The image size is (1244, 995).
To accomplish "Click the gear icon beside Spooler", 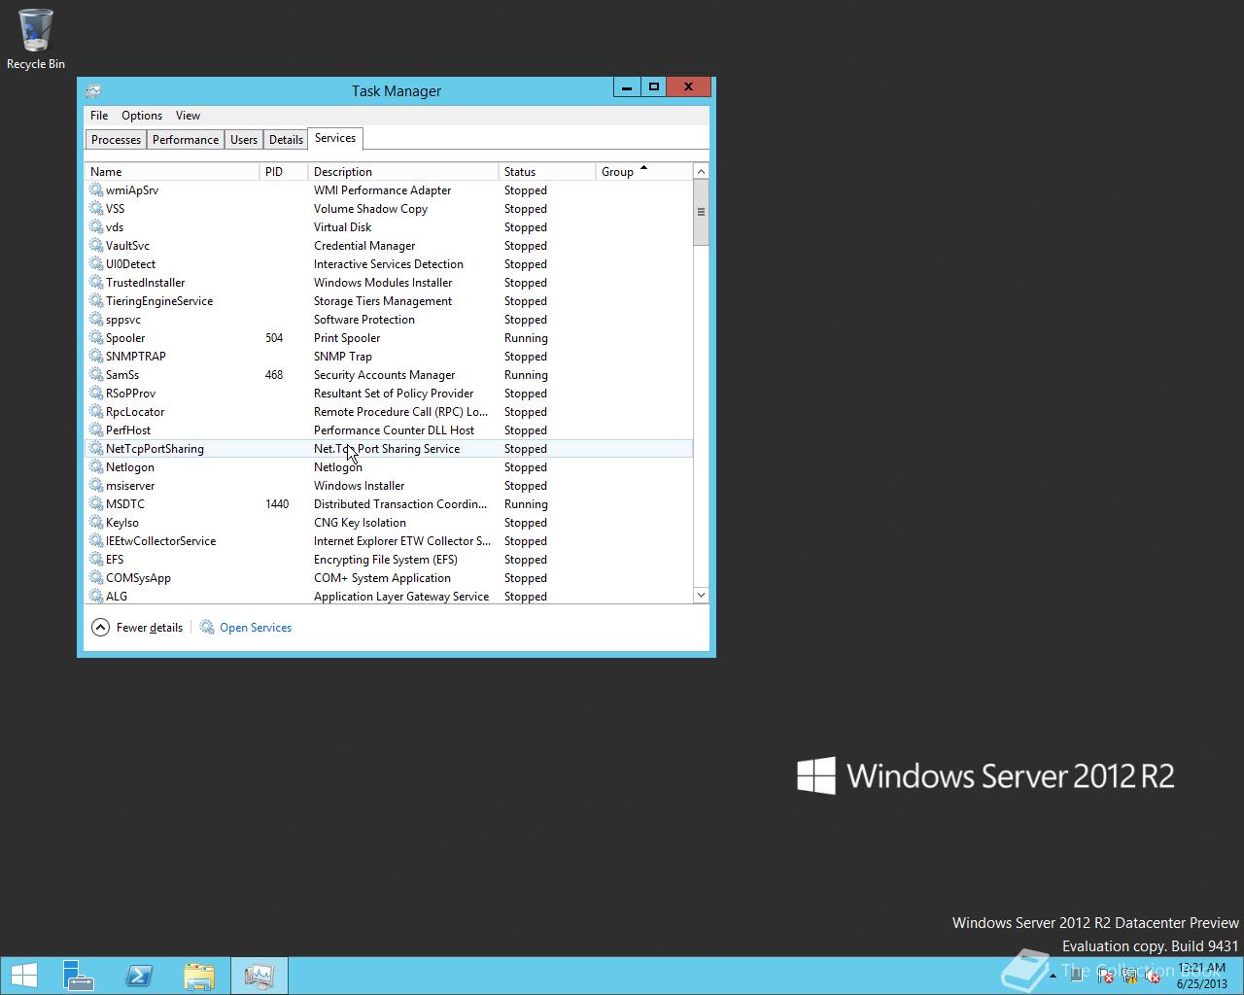I will pyautogui.click(x=96, y=338).
